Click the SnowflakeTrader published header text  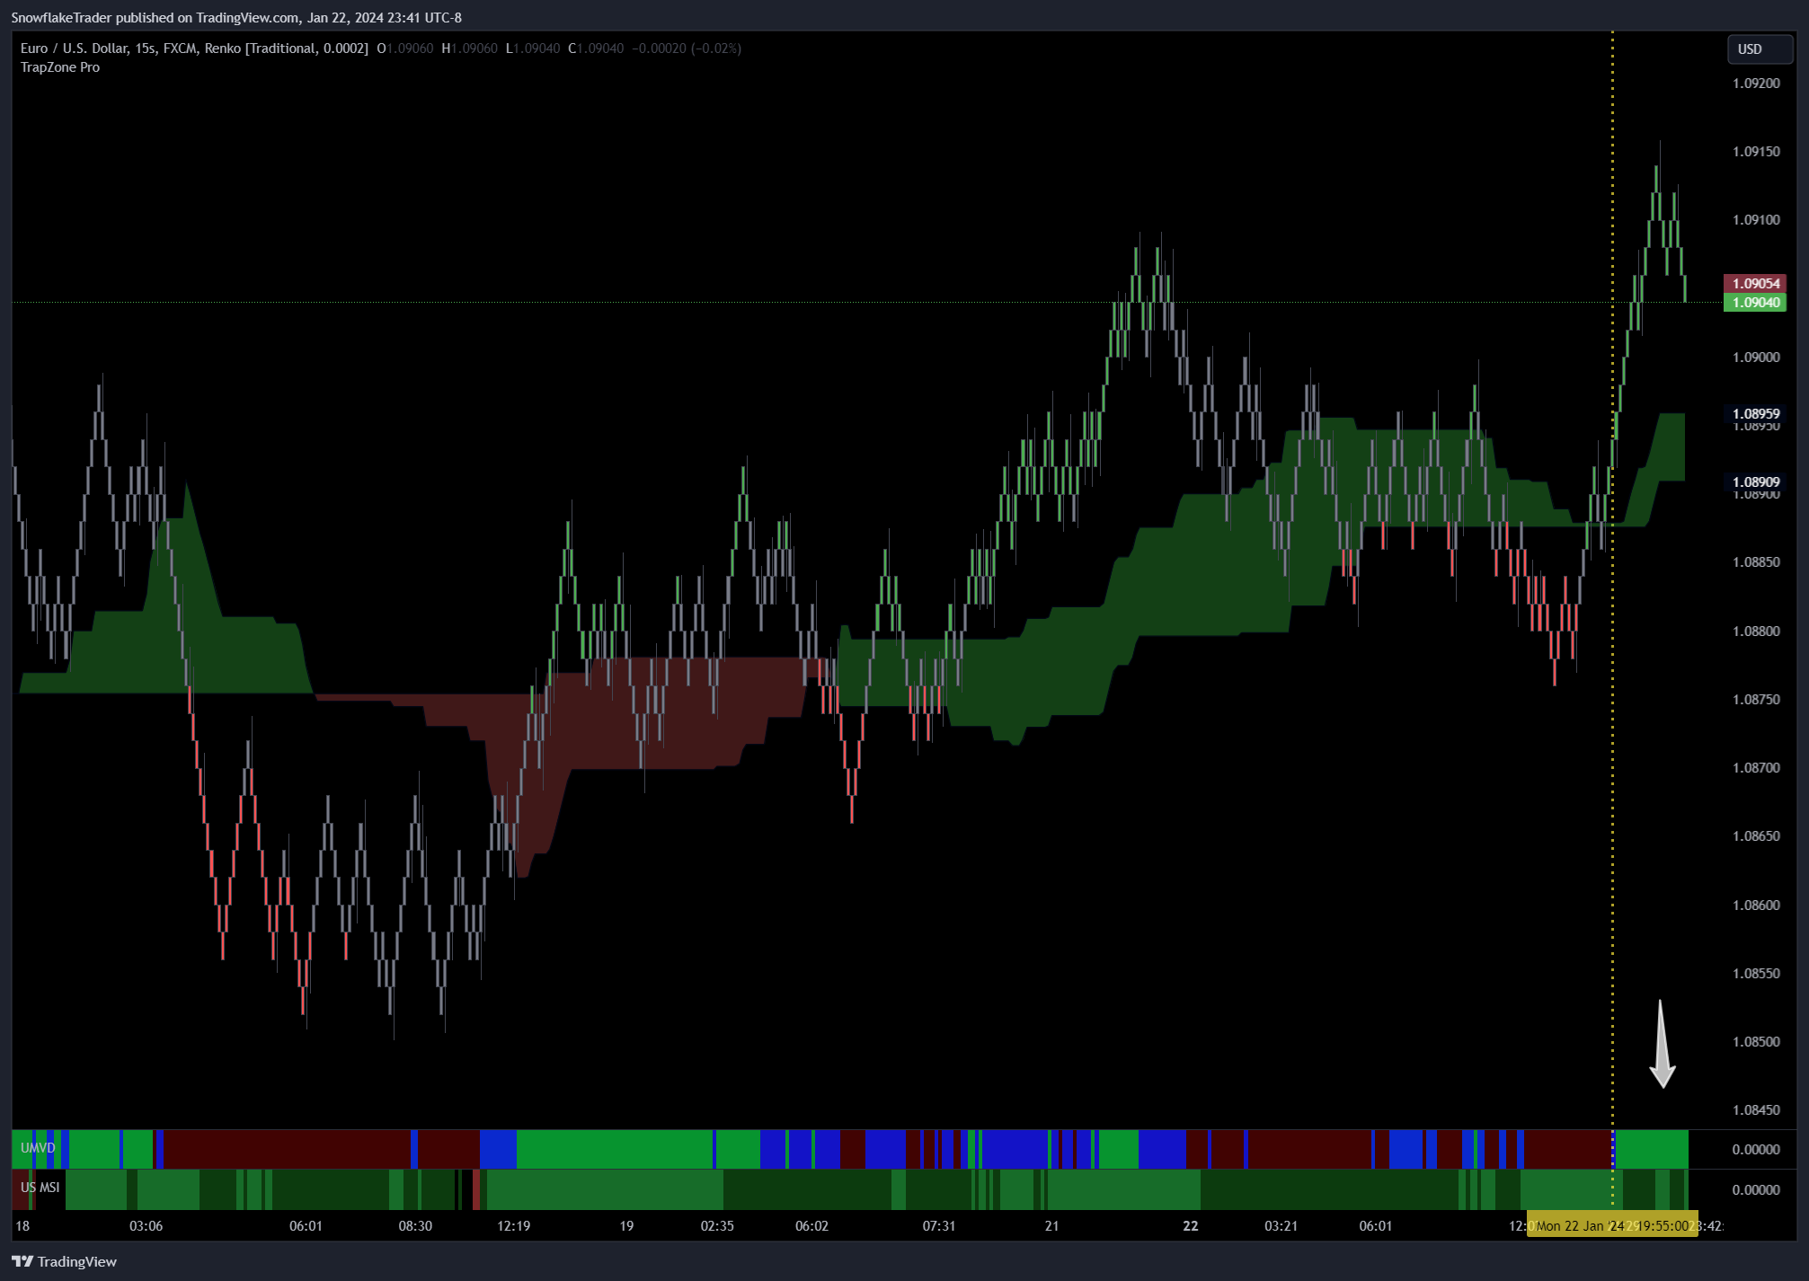point(236,18)
